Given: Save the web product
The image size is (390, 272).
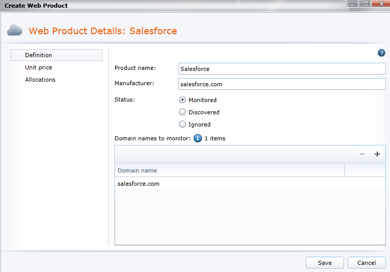Looking at the screenshot, I should [325, 263].
